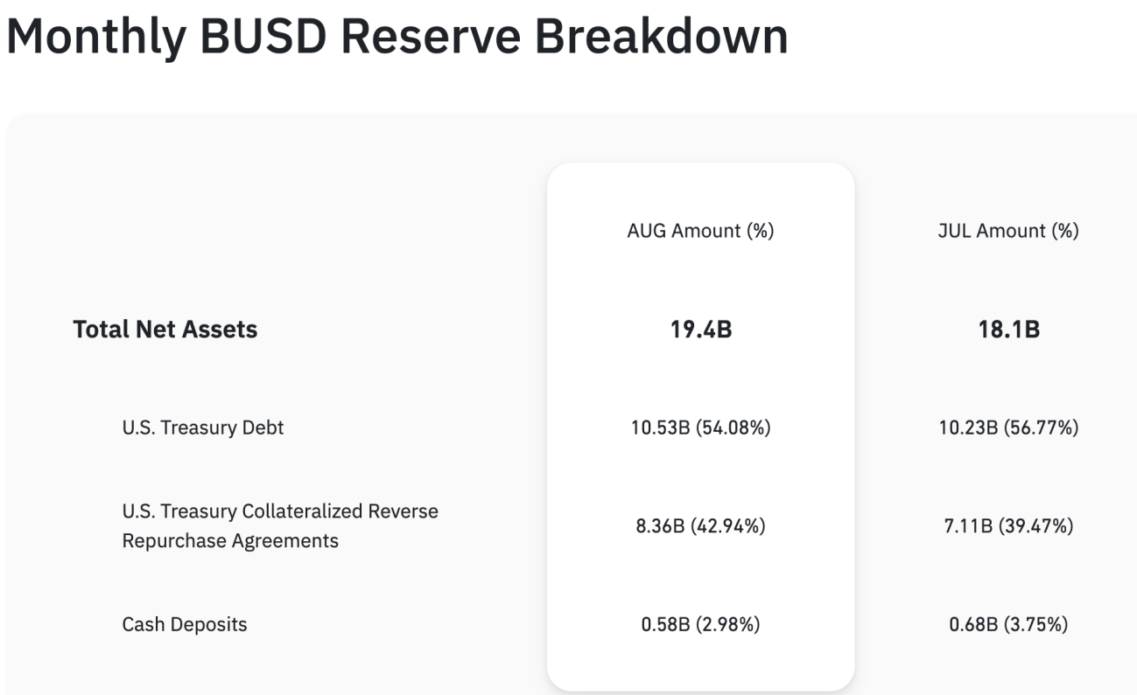This screenshot has height=695, width=1137.
Task: Select the AUG Amount (%) column header
Action: (x=700, y=231)
